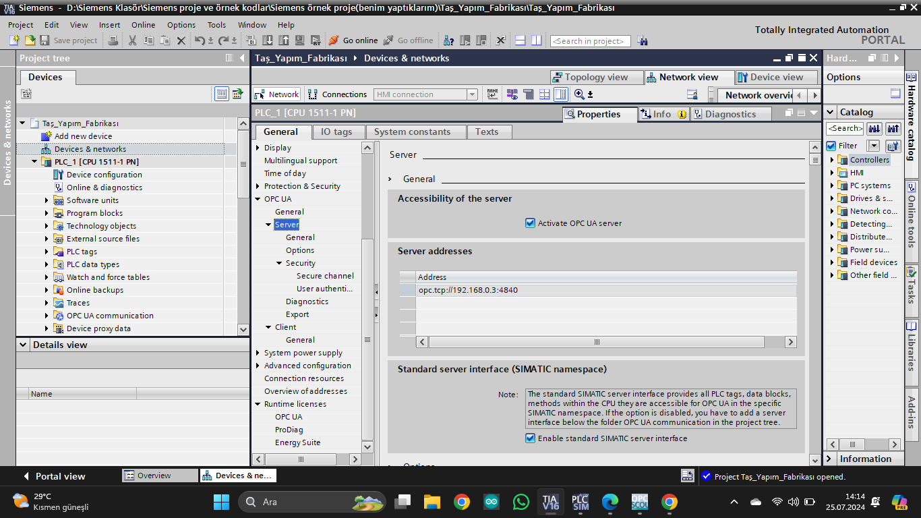
Task: Click the Open project icon
Action: pyautogui.click(x=30, y=40)
